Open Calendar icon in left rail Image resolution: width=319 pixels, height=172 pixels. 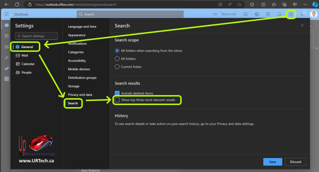tap(7, 36)
